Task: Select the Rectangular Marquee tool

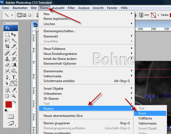Action: (7, 35)
